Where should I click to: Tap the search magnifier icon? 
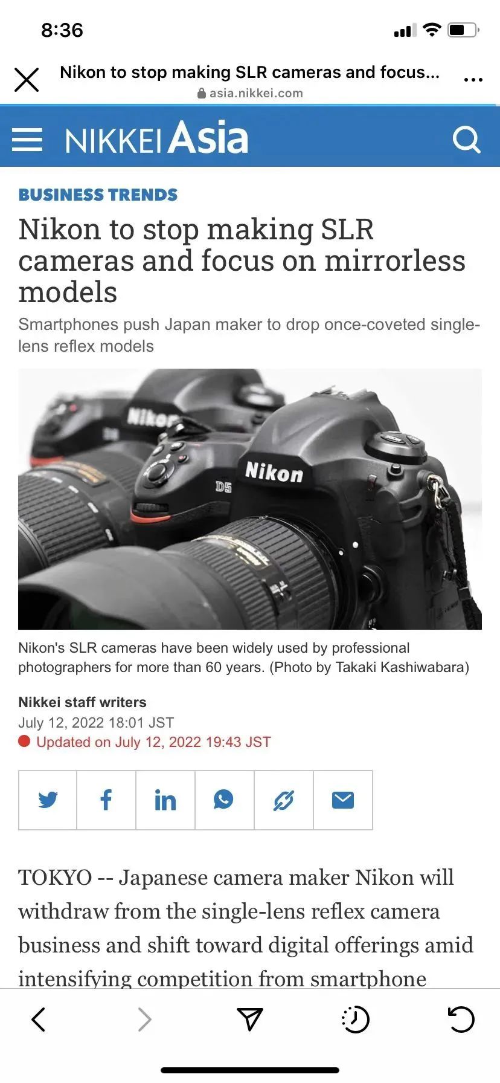466,140
